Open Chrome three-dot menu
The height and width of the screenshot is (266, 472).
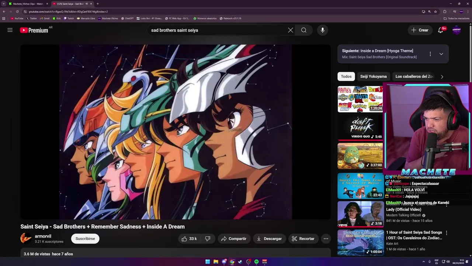click(x=468, y=11)
